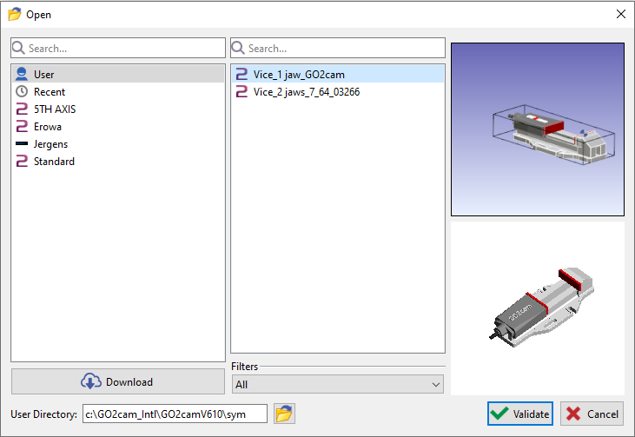
Task: Click the User Directory path field
Action: pyautogui.click(x=175, y=414)
